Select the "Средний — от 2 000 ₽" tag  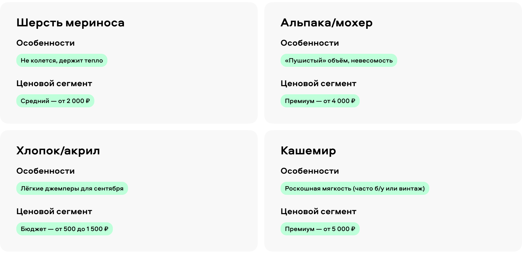(x=55, y=101)
